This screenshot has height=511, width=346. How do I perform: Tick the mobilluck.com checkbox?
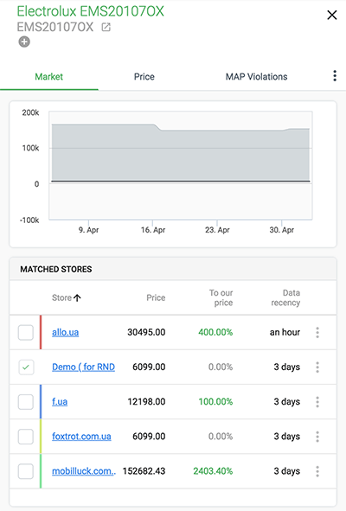pyautogui.click(x=26, y=471)
